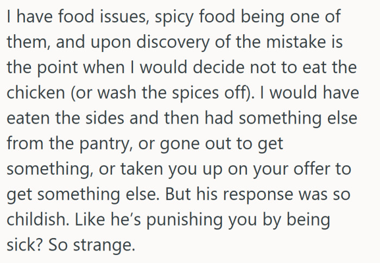Place cursor on the word "eaten"
Viewport: 380px width, 263px height.
point(27,117)
